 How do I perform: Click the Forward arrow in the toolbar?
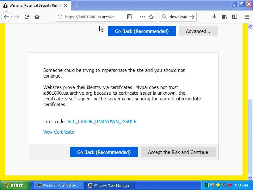click(x=17, y=17)
